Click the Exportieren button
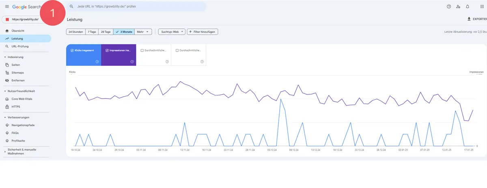Viewport: 487px width, 188px height. pos(477,19)
